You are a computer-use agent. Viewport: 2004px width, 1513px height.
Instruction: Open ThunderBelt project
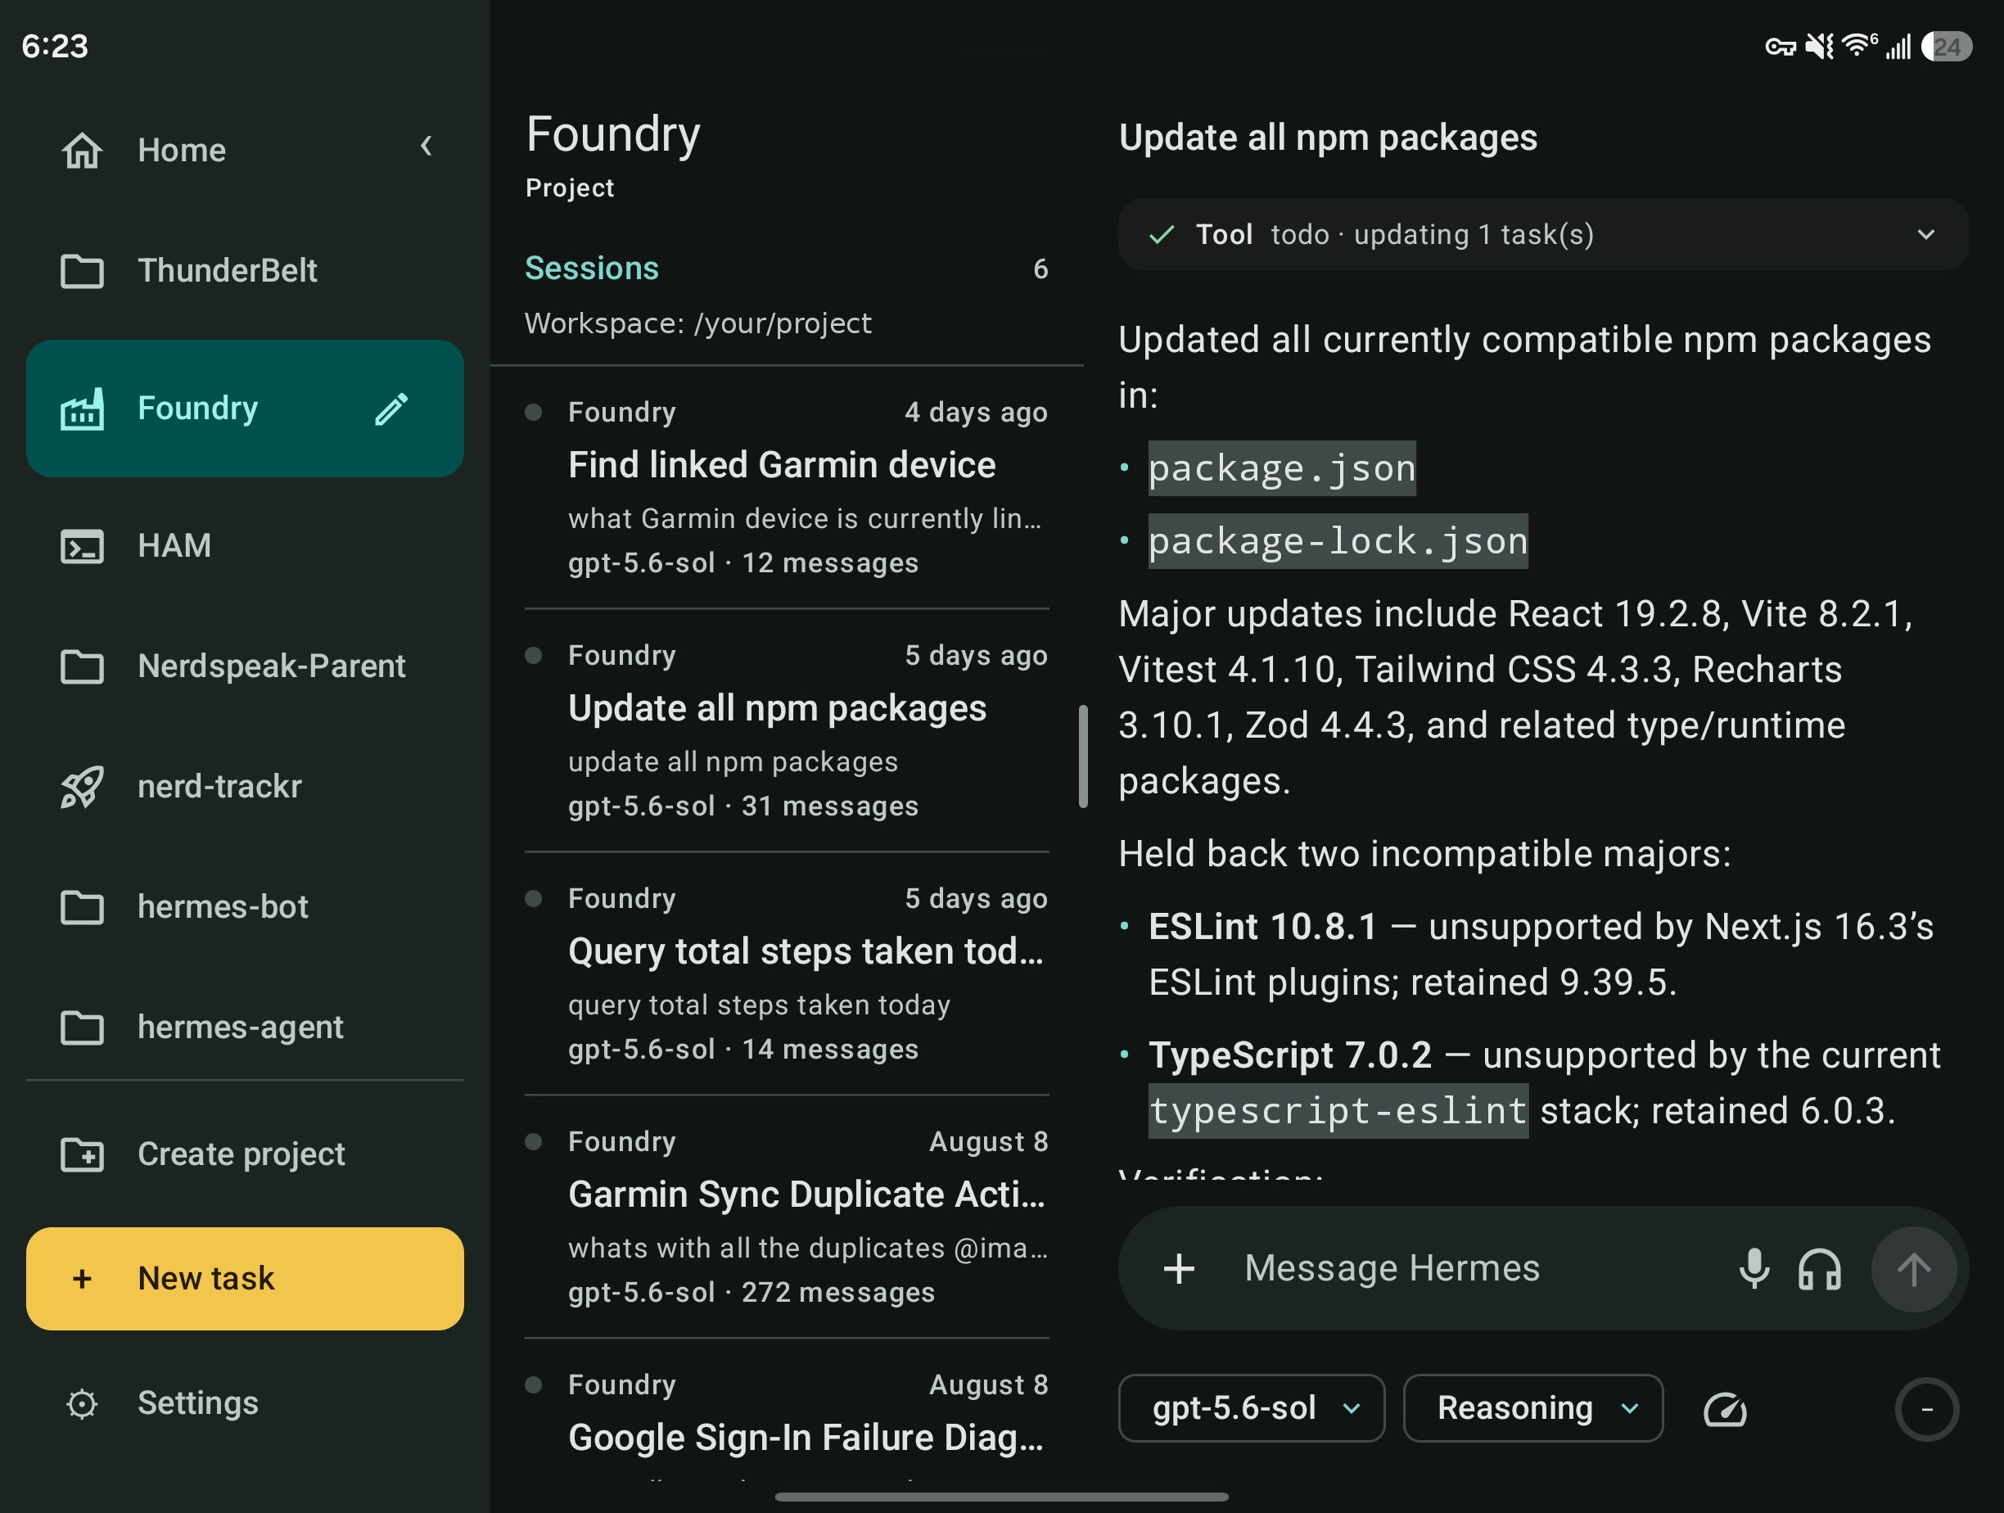pyautogui.click(x=245, y=270)
